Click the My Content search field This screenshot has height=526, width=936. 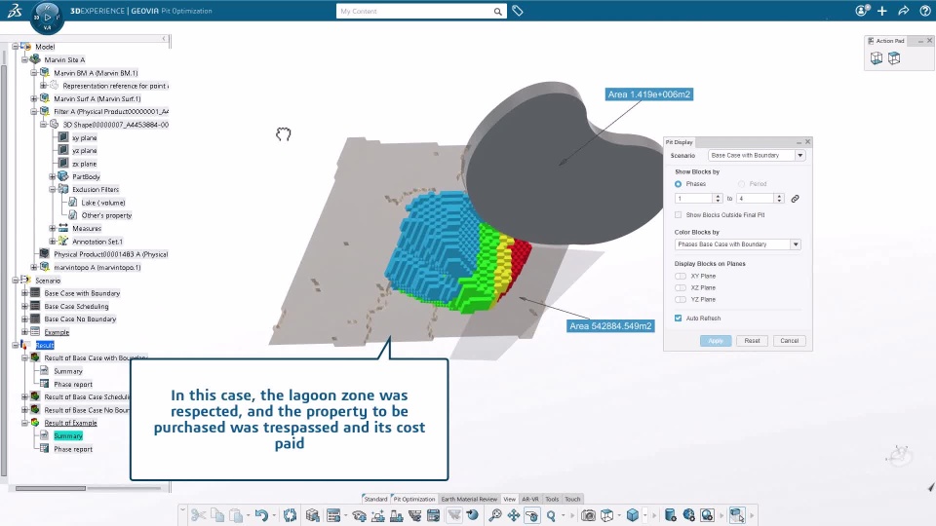click(x=415, y=12)
